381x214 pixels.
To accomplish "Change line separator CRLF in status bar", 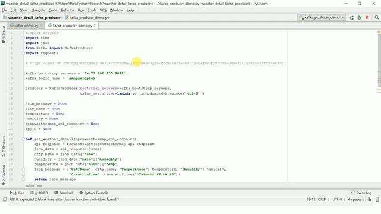I will (x=324, y=199).
